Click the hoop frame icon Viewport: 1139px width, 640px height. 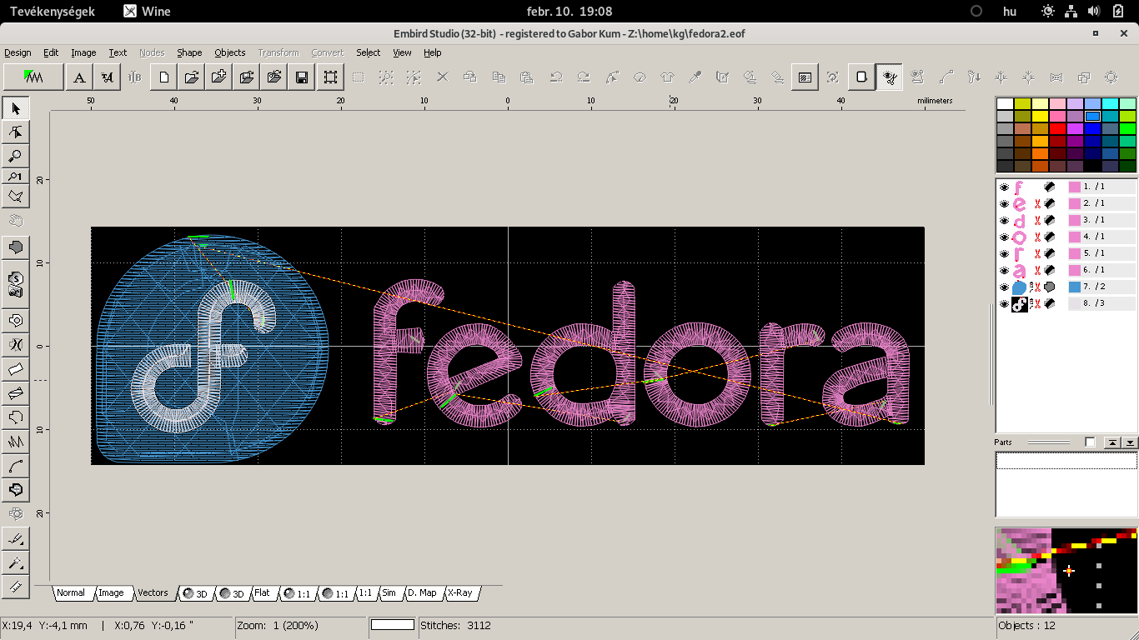331,77
